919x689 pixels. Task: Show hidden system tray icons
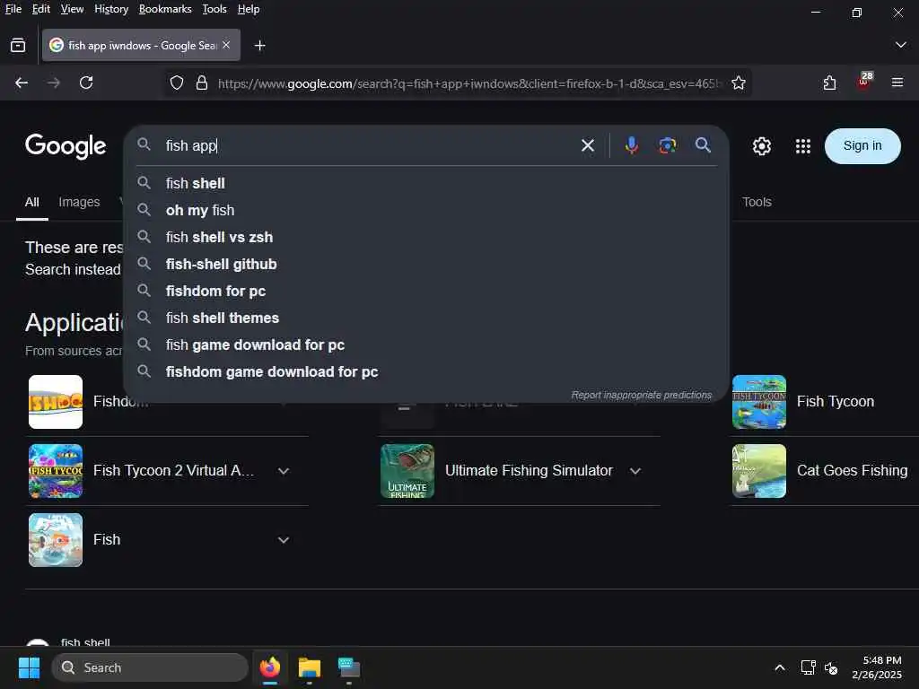pyautogui.click(x=780, y=667)
